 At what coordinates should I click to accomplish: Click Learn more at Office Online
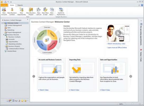pyautogui.click(x=117, y=47)
